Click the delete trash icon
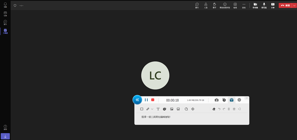 [229, 109]
